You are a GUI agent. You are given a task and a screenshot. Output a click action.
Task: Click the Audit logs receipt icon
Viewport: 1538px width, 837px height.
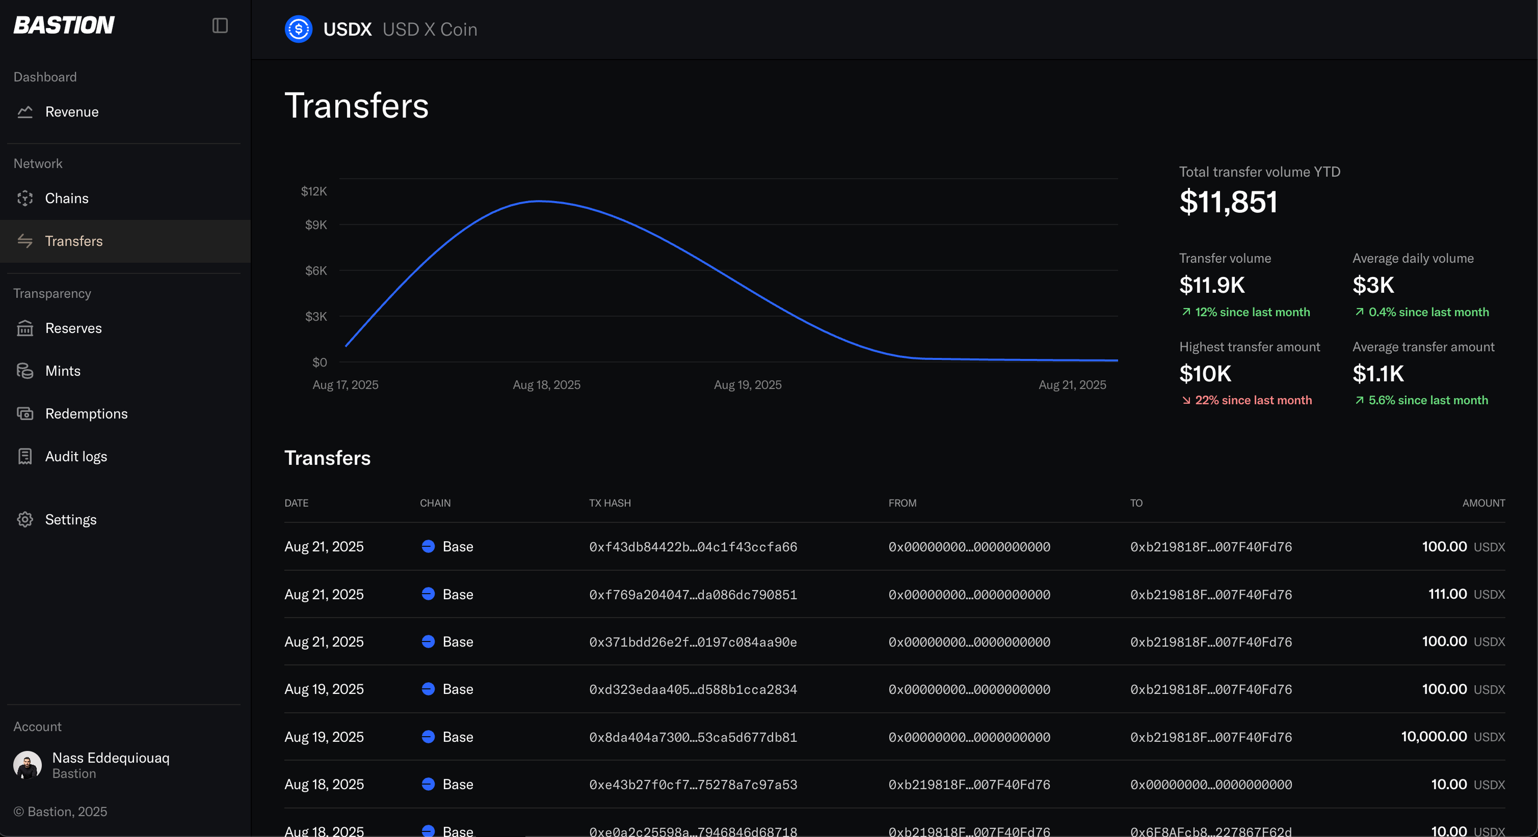coord(25,456)
